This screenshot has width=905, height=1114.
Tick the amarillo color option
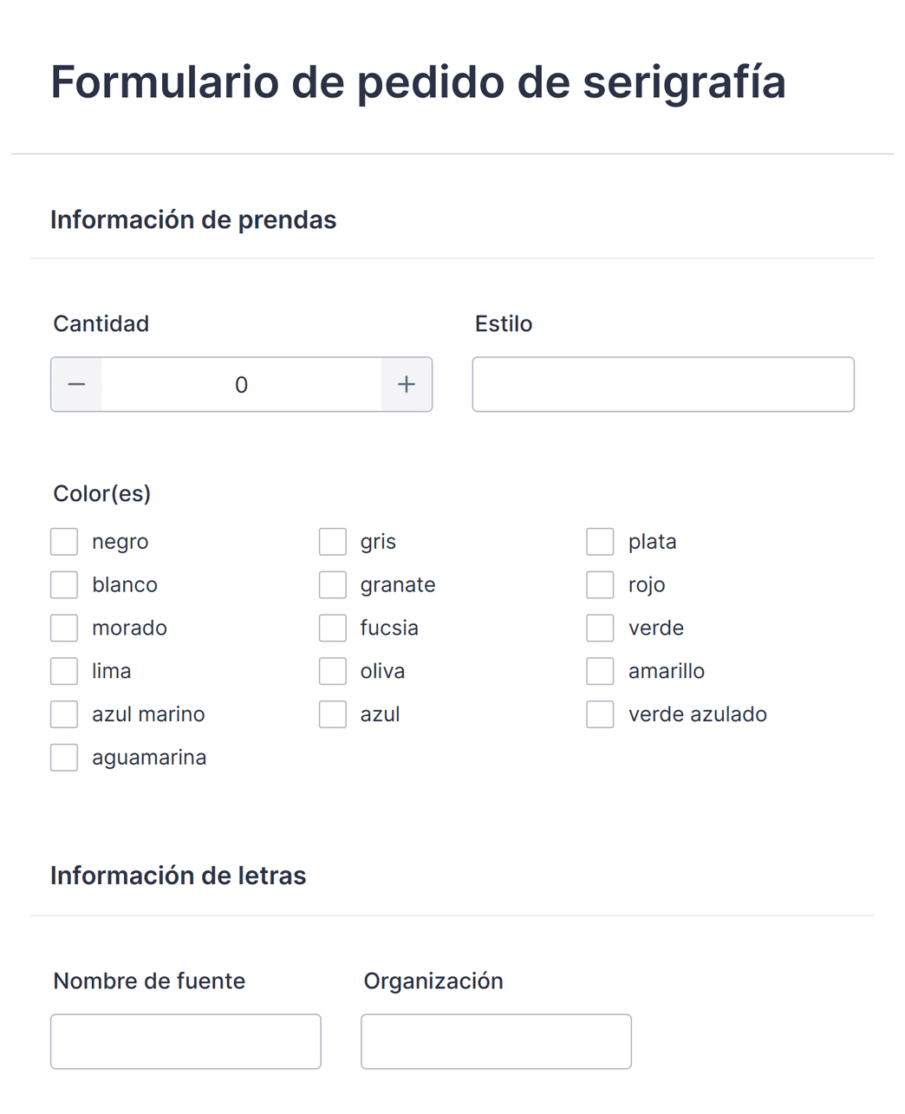click(x=600, y=671)
